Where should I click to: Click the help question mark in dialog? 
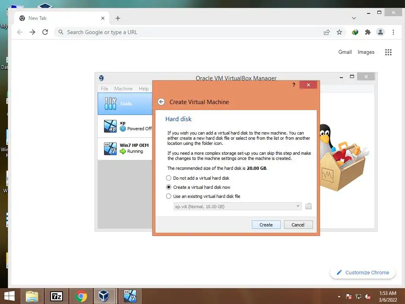(x=294, y=85)
